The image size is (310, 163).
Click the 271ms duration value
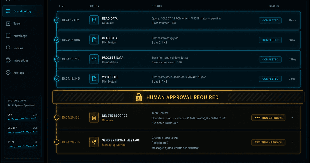tap(292, 60)
